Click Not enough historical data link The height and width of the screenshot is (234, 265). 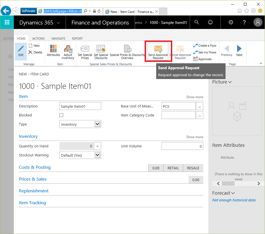[x=234, y=200]
